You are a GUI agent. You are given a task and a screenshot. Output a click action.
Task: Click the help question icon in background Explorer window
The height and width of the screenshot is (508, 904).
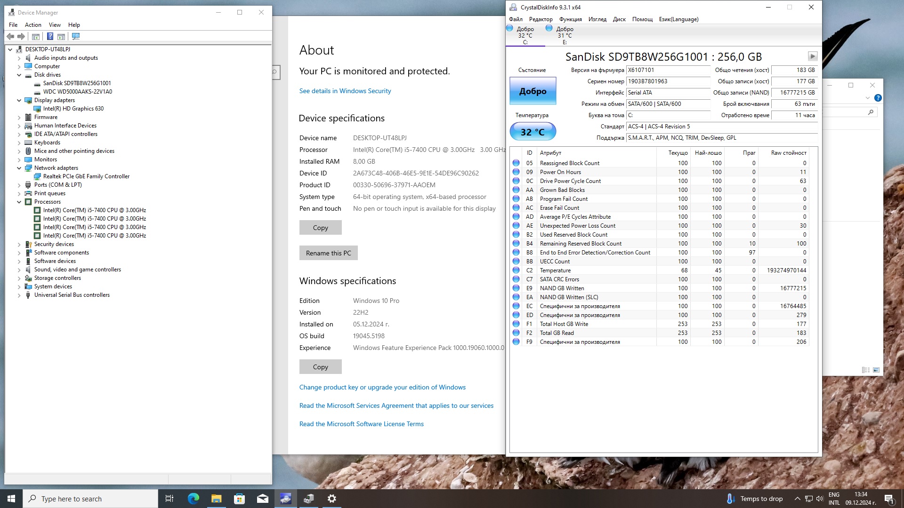878,98
